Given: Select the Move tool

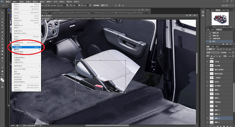Looking at the screenshot, I should [x=2, y=13].
